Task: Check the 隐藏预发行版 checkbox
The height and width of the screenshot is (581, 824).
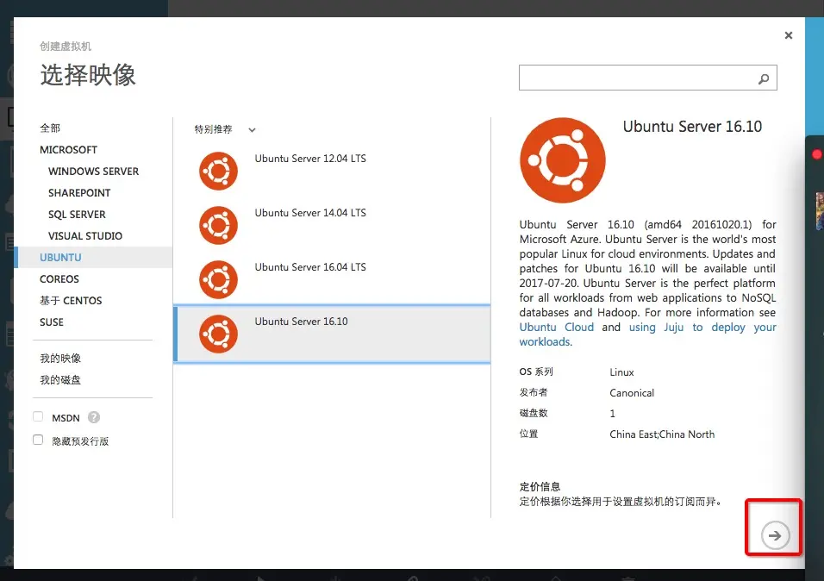Action: [x=38, y=440]
